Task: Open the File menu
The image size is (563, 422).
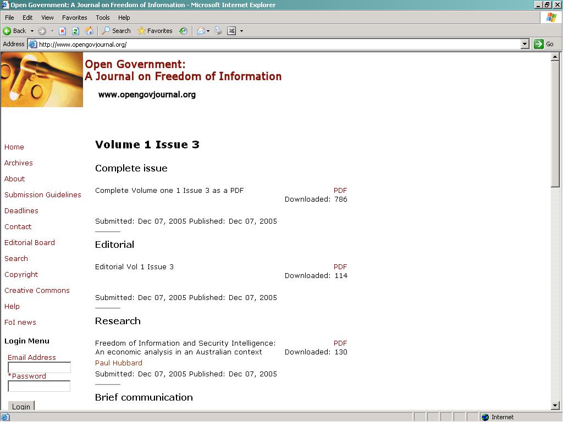Action: pos(9,18)
